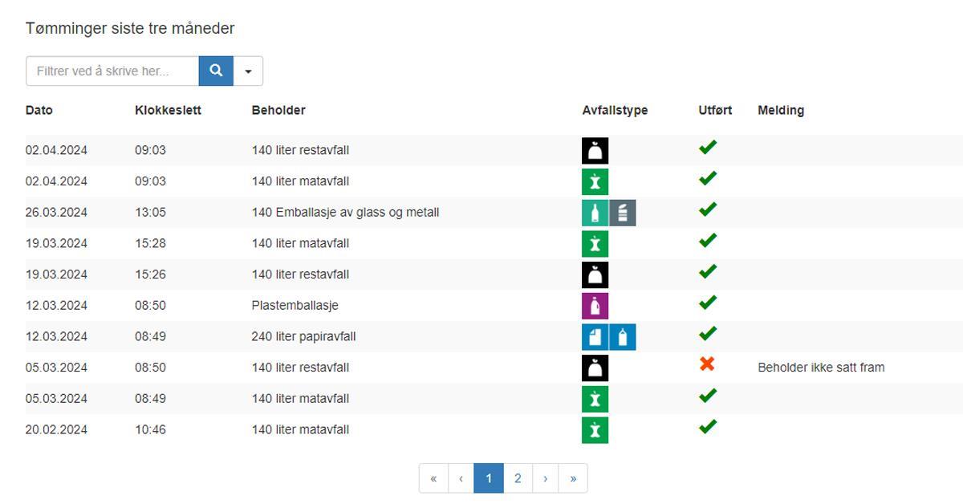The height and width of the screenshot is (504, 963).
Task: Click green checkmark for 26.03.2024 row
Action: coord(707,209)
